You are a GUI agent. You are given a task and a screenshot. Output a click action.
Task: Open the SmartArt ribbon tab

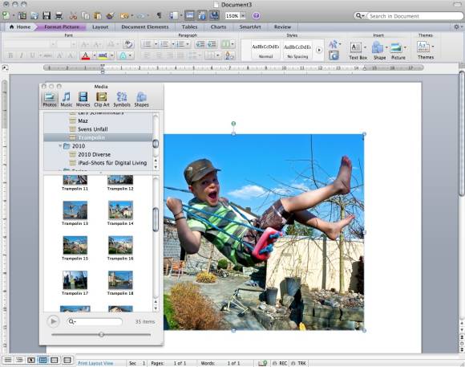[x=250, y=27]
